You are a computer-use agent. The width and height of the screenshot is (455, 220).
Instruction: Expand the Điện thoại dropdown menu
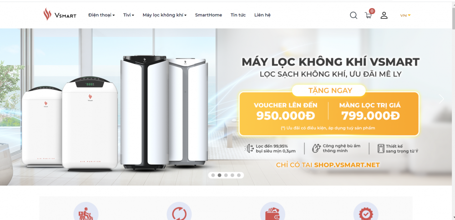101,15
